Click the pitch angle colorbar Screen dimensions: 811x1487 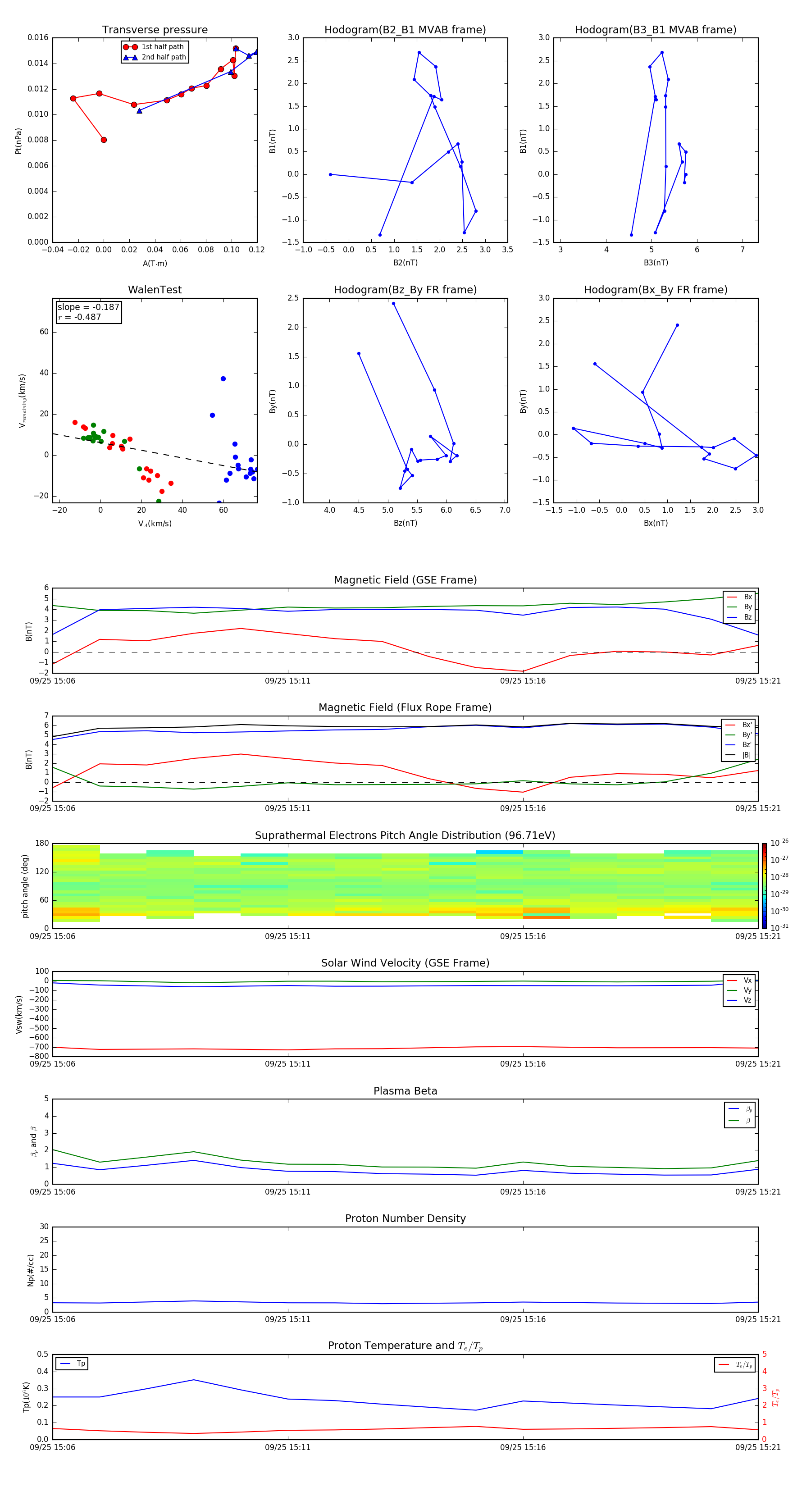[x=764, y=885]
